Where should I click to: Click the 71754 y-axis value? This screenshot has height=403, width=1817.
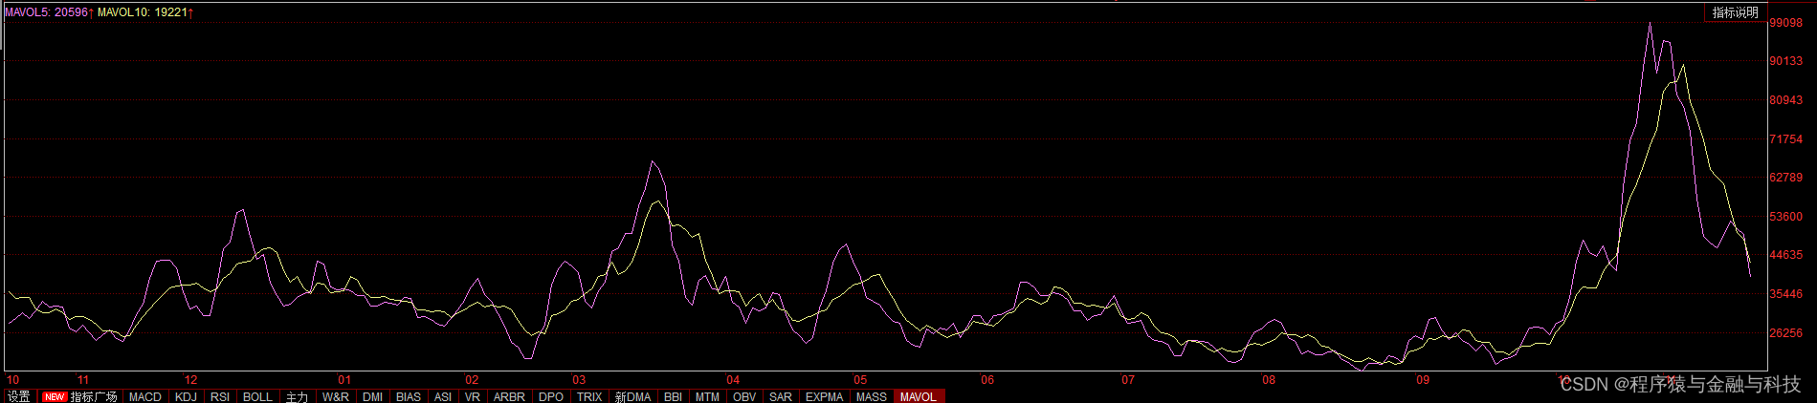click(x=1785, y=139)
